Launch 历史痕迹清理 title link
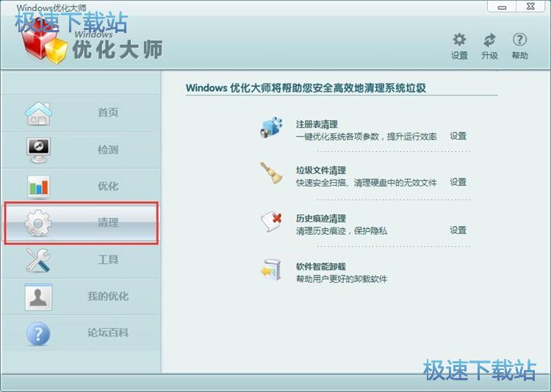This screenshot has height=392, width=551. point(321,219)
